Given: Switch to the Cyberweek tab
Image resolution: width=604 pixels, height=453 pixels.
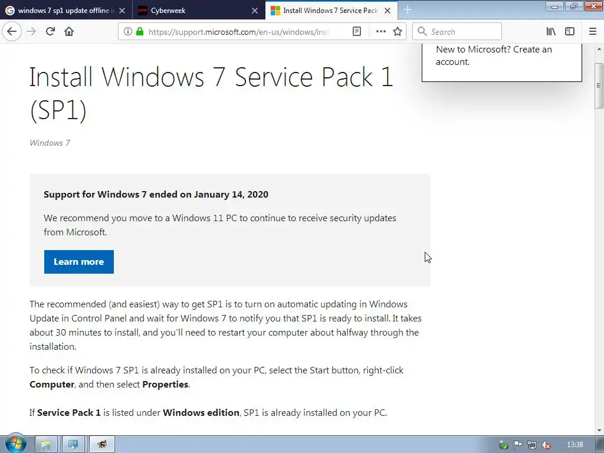Looking at the screenshot, I should click(x=198, y=11).
